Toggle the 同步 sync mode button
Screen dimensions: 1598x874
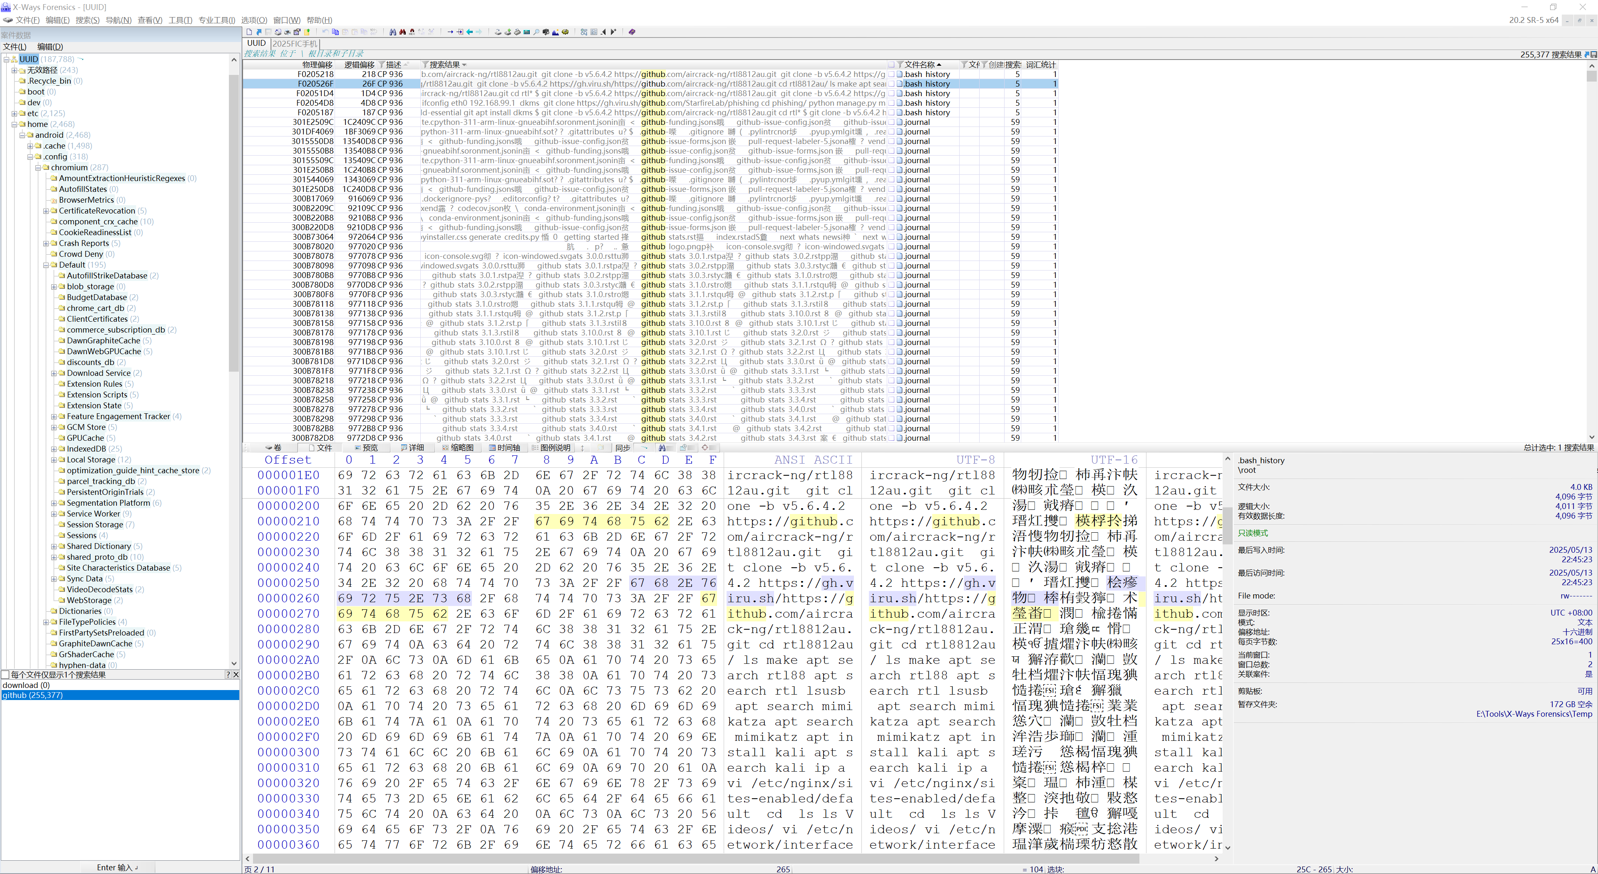622,447
